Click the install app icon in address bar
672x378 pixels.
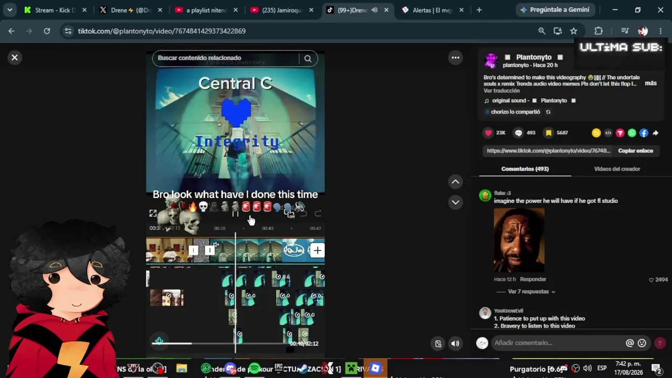pyautogui.click(x=558, y=31)
